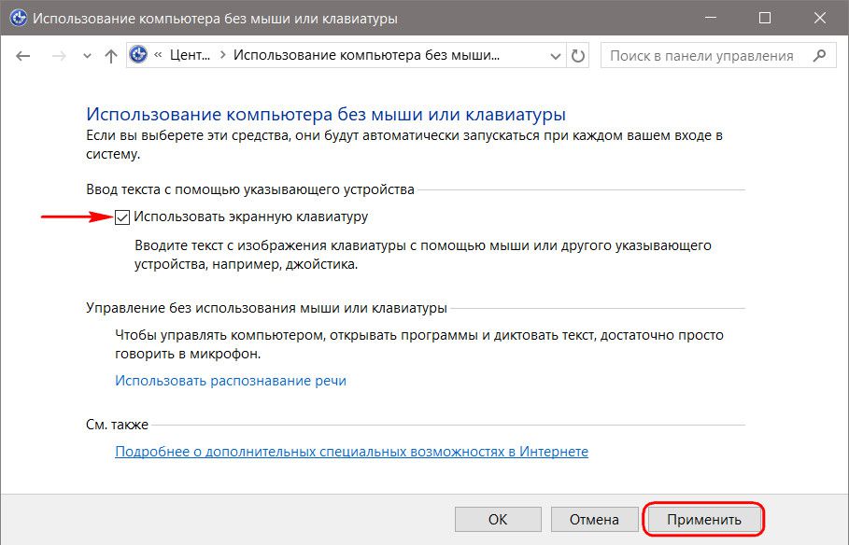Screen dimensions: 849x545
Task: Click the forward navigation arrow
Action: coord(59,56)
